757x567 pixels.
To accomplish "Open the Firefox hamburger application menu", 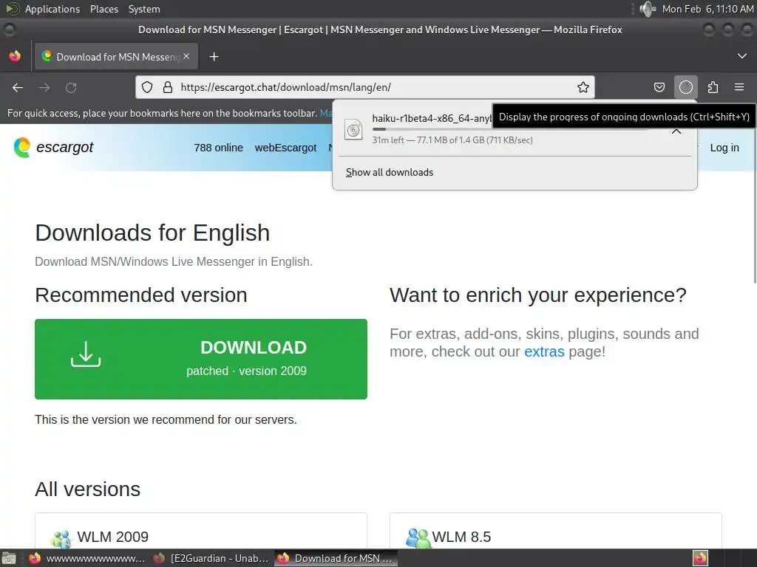I will (739, 87).
